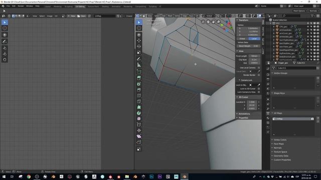Open the UVMap selector in UV editor header
The width and height of the screenshot is (321, 180).
(105, 16)
